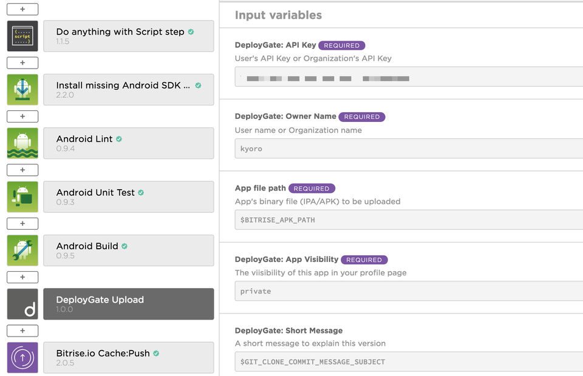Open the Do anything with Script step

129,36
